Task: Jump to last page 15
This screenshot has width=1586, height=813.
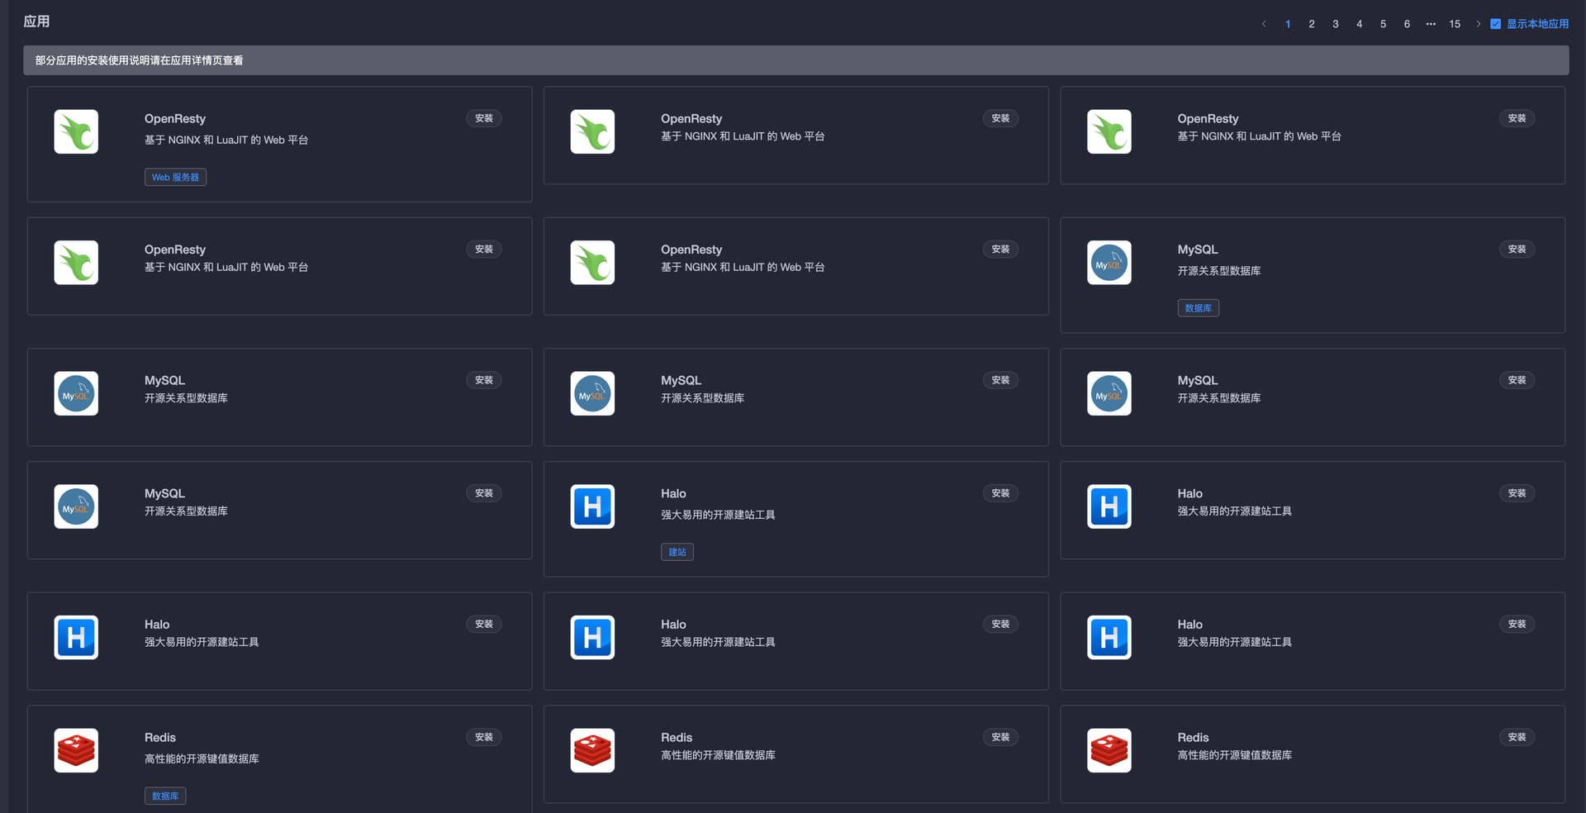Action: (x=1455, y=24)
